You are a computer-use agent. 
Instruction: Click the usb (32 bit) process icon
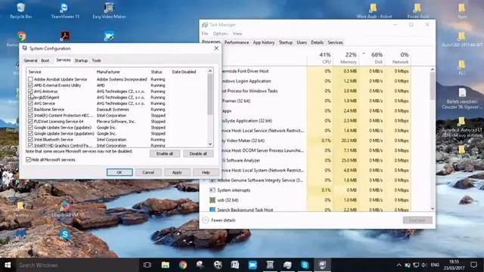(212, 199)
